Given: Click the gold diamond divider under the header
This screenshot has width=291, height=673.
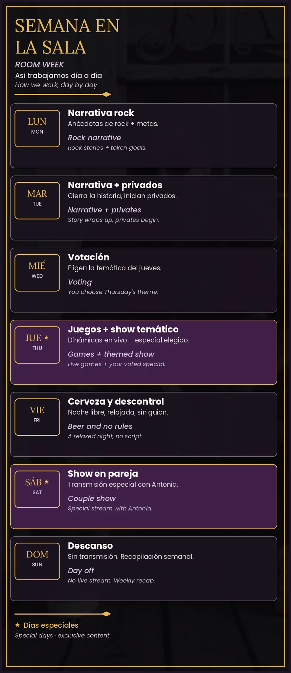Looking at the screenshot, I should (x=63, y=95).
